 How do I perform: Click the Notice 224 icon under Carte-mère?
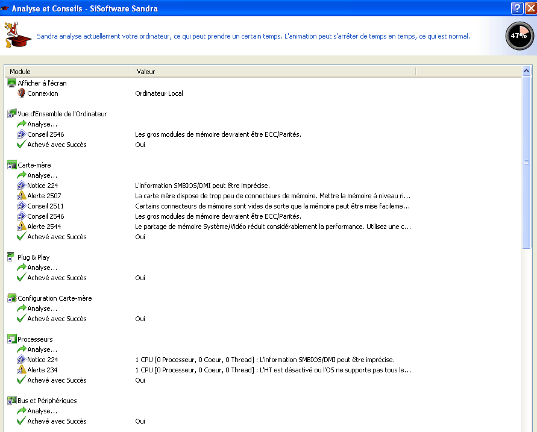pos(22,185)
